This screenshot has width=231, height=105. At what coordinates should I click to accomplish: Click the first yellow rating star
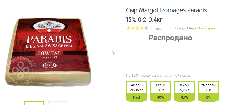[128, 28]
